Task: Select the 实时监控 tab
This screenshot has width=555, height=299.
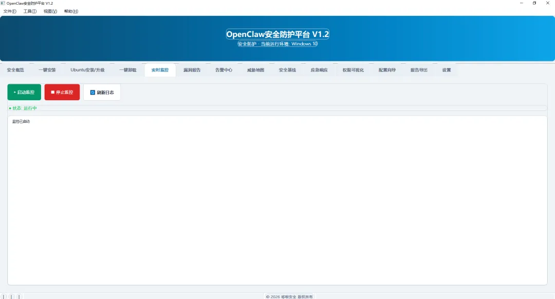Action: 160,70
